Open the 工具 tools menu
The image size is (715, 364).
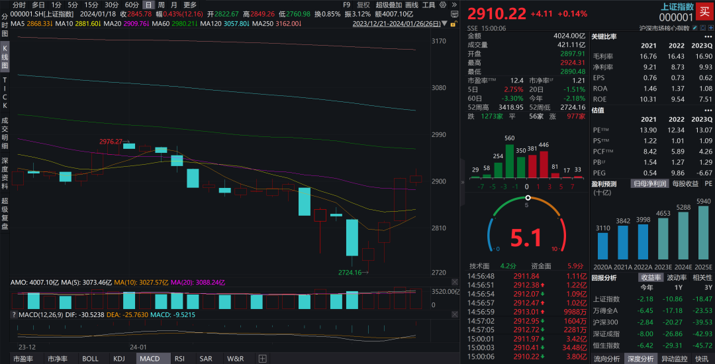click(x=428, y=5)
